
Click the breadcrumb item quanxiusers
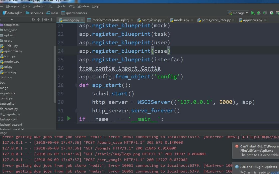point(75,13)
